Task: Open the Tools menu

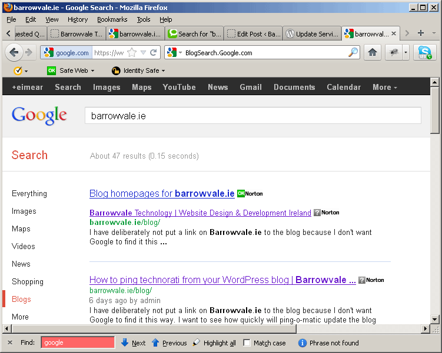Action: [144, 19]
